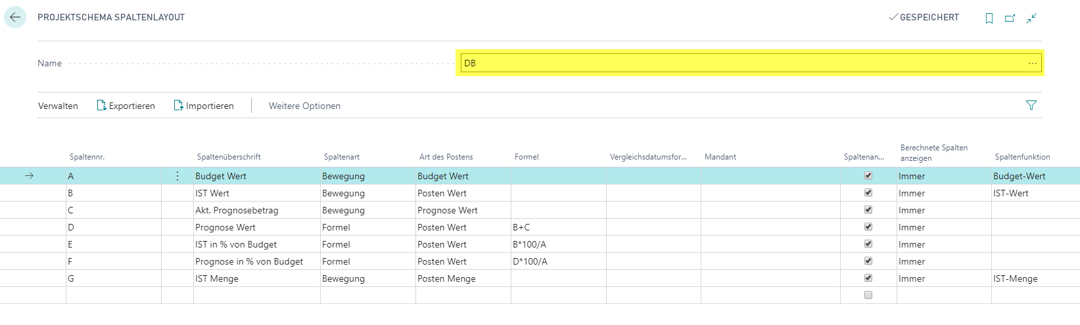
Task: Click Art des Postens column header
Action: click(446, 157)
